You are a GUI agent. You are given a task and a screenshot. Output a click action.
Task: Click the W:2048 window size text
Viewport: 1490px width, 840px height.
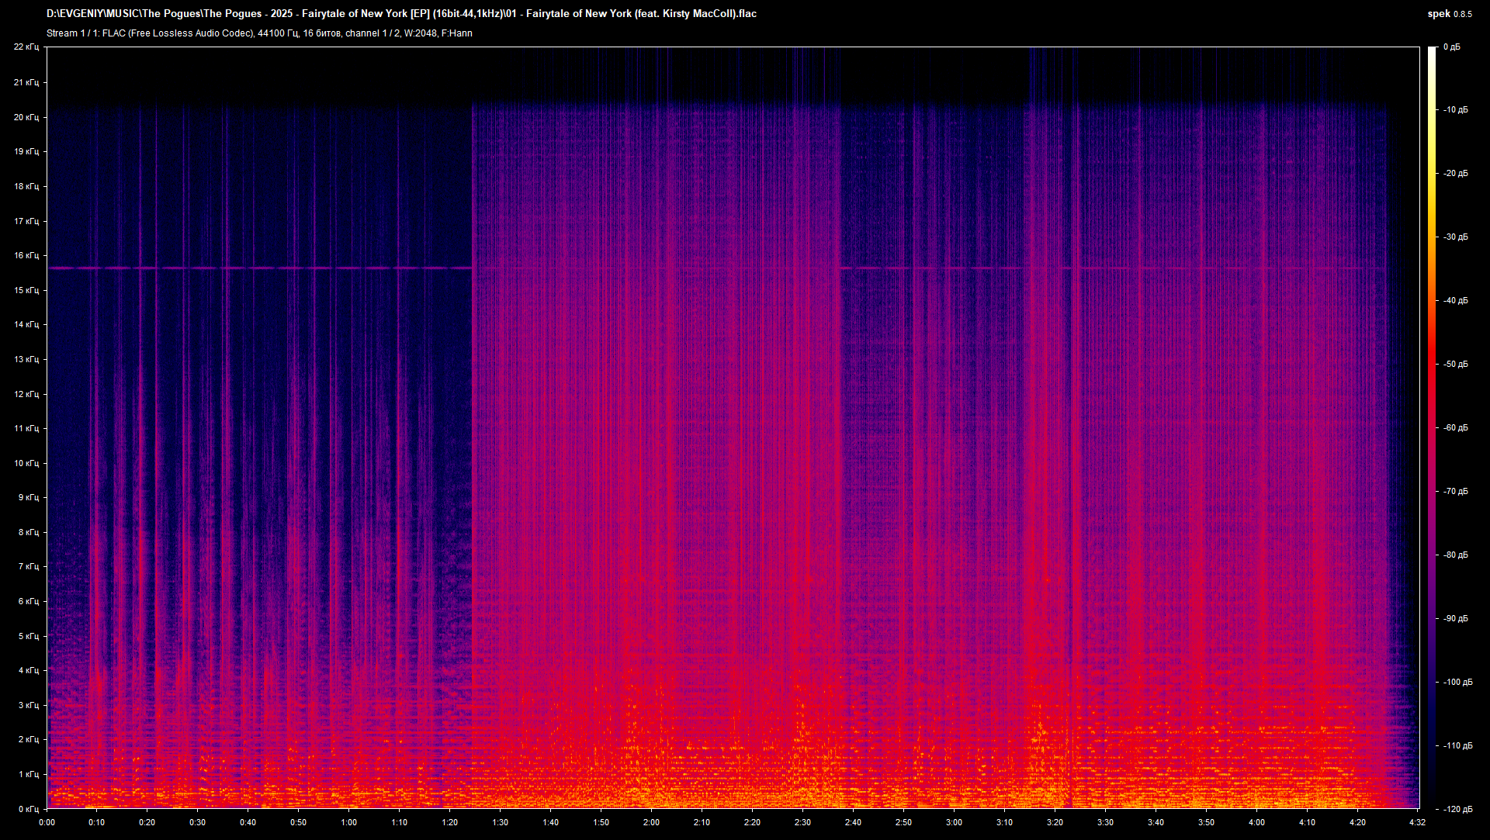tap(419, 33)
